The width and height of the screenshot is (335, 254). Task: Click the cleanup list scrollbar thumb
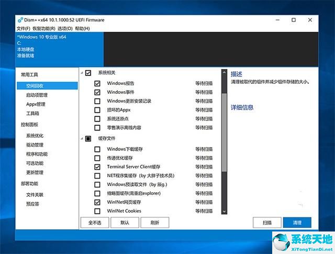click(224, 132)
